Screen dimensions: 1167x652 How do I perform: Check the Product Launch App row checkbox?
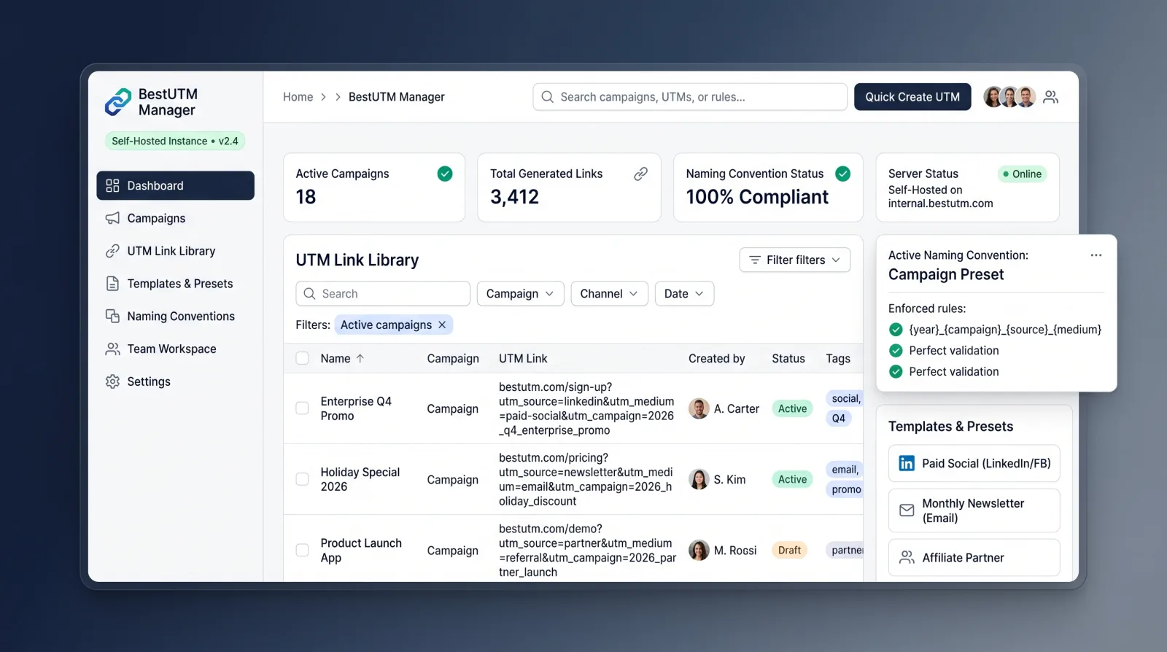tap(302, 551)
